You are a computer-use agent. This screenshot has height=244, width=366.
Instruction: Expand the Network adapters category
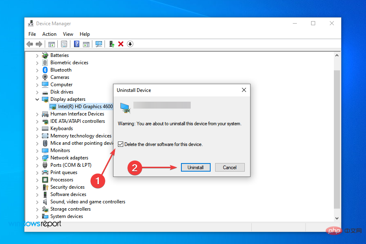click(x=37, y=157)
